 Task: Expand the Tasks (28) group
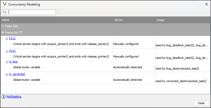3,26
